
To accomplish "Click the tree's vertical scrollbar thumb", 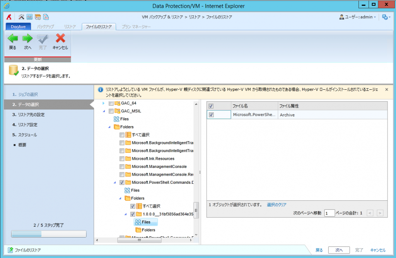I will pyautogui.click(x=196, y=210).
